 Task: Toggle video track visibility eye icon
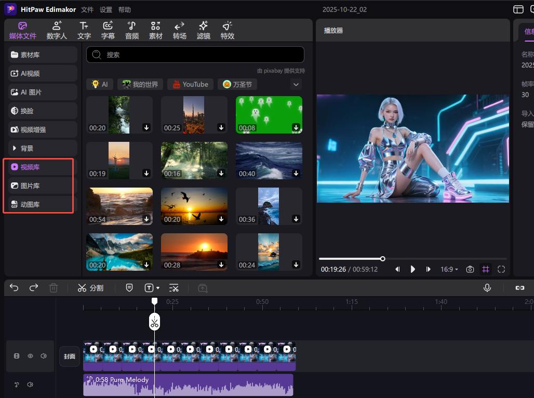(x=30, y=356)
